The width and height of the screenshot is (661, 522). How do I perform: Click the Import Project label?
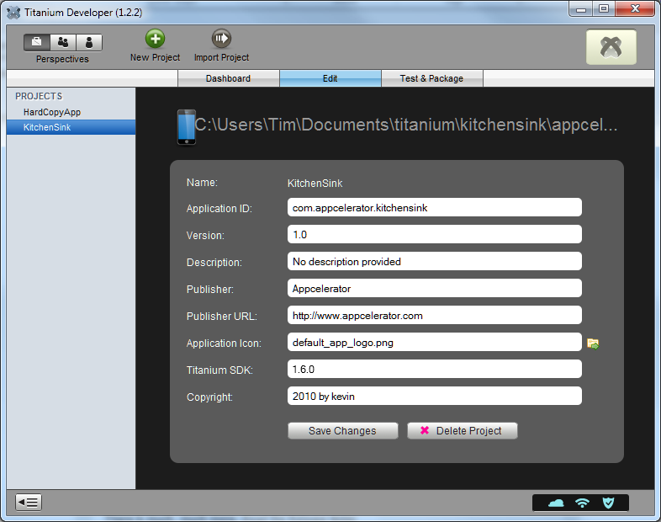click(x=221, y=57)
